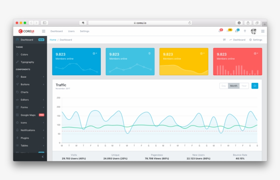Select the Day range option

pos(224,86)
